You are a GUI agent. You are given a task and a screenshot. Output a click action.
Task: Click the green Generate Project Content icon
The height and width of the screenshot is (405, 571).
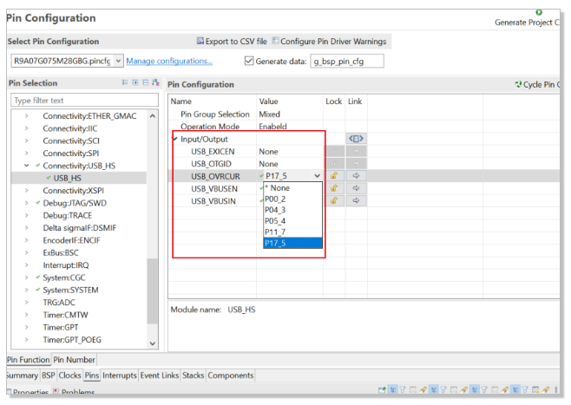(539, 13)
